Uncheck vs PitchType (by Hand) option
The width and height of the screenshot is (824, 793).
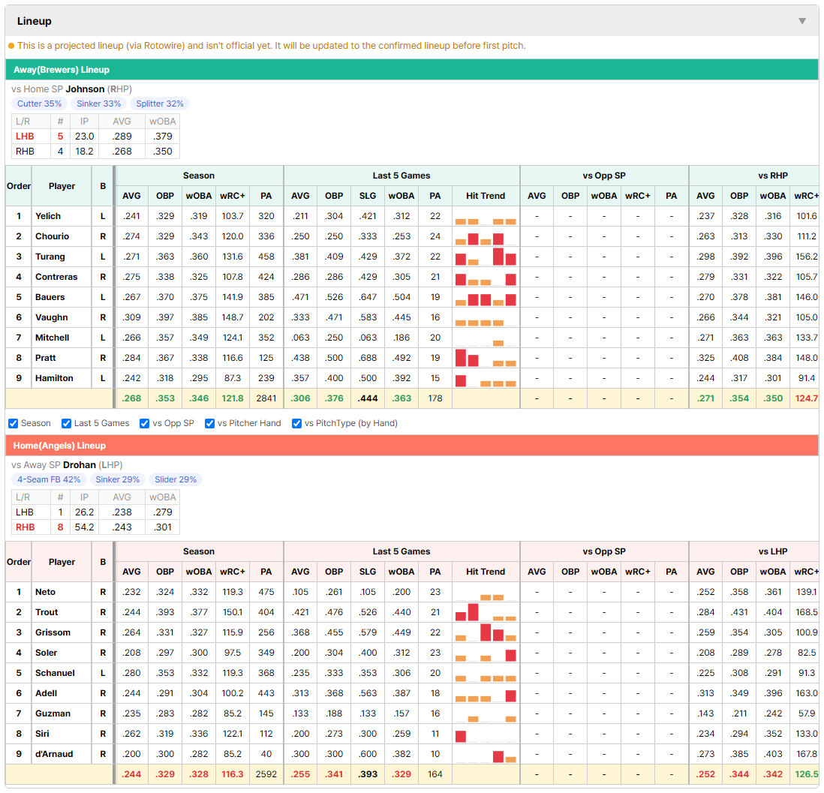pyautogui.click(x=297, y=424)
